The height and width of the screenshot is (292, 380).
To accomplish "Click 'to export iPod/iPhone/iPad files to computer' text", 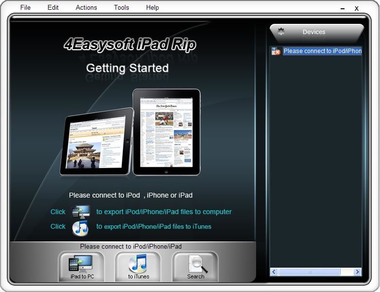I will 164,212.
